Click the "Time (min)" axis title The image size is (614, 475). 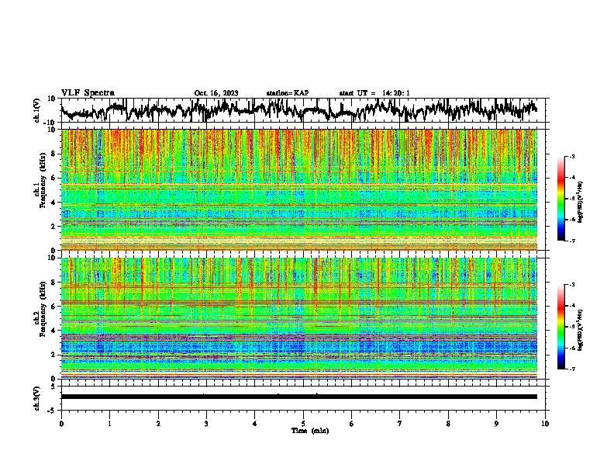(x=310, y=431)
